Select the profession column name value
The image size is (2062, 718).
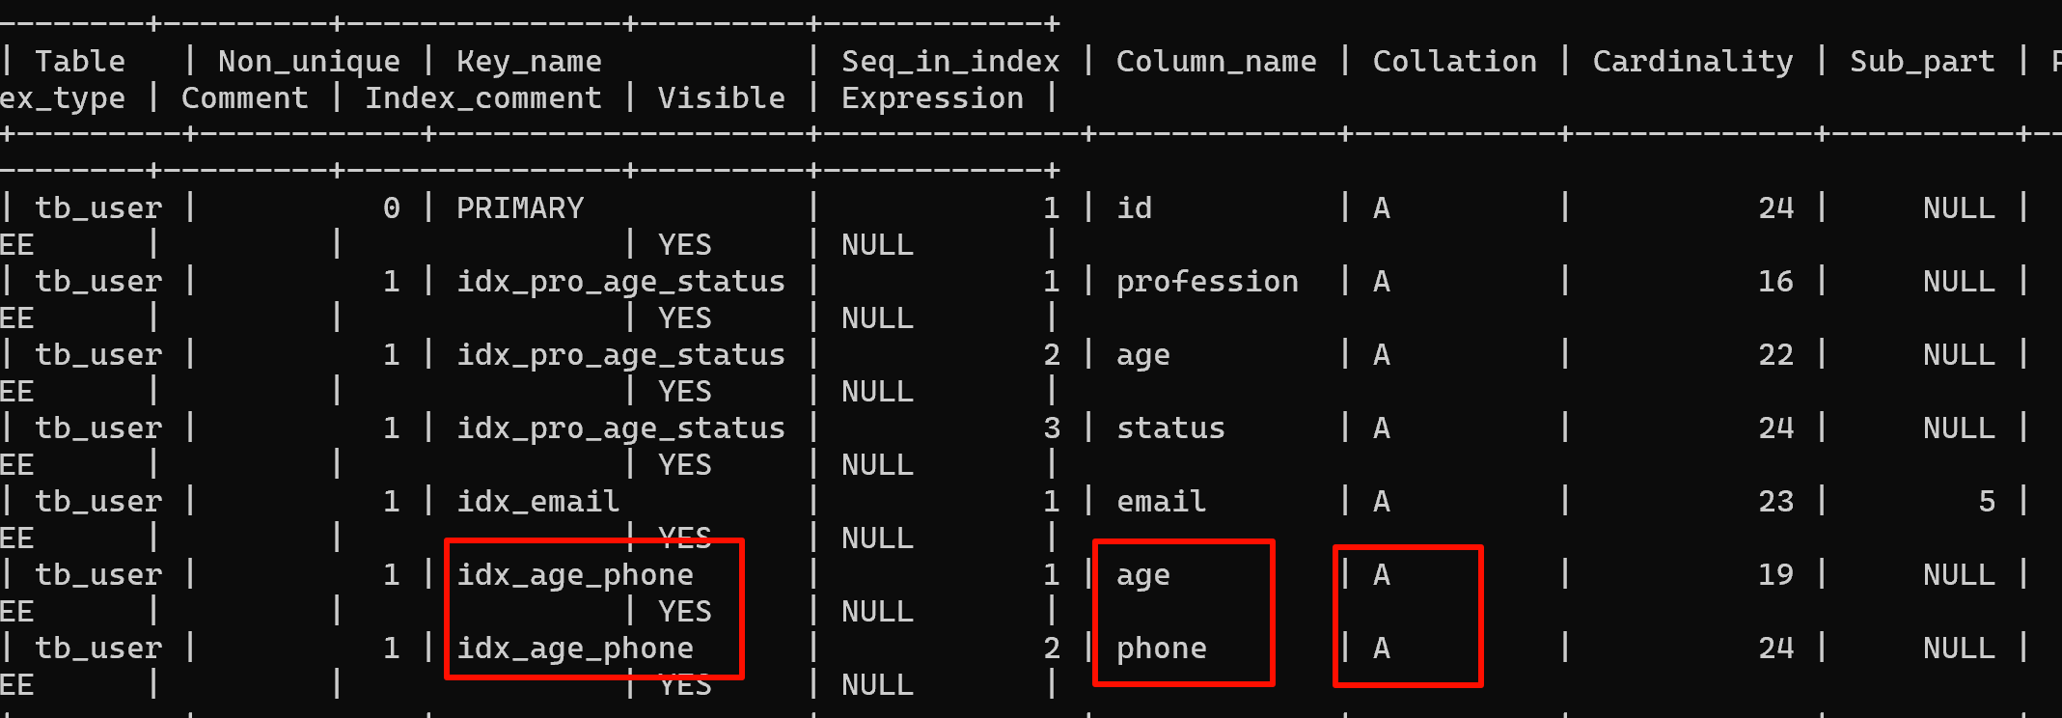tap(1207, 282)
